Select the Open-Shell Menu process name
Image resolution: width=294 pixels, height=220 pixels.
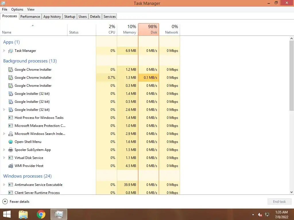[28, 142]
